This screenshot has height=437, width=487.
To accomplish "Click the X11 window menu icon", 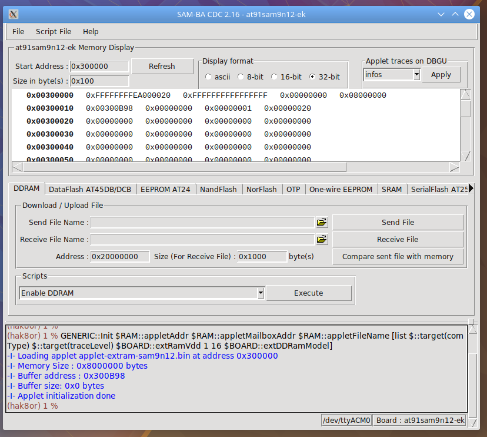I will pos(14,14).
